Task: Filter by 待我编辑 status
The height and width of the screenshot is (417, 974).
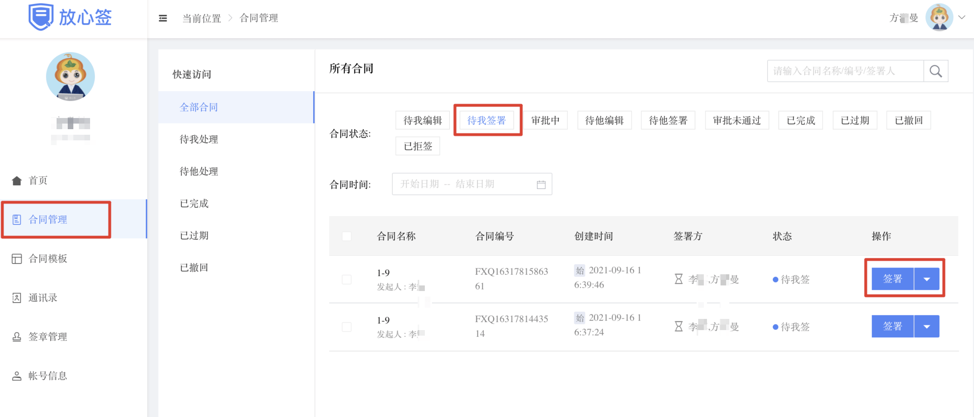Action: tap(422, 120)
